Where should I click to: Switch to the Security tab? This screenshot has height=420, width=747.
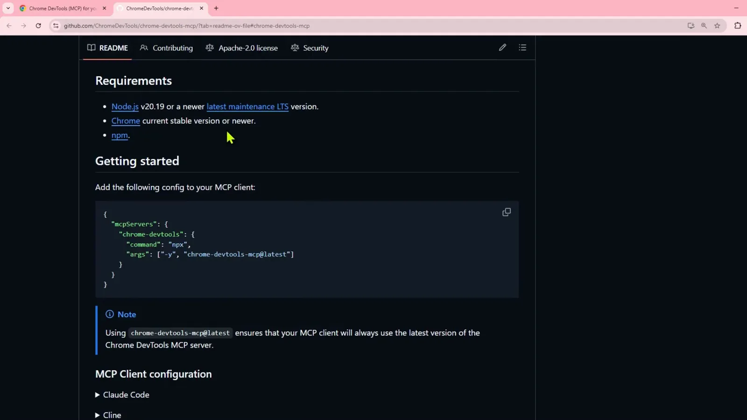point(310,48)
